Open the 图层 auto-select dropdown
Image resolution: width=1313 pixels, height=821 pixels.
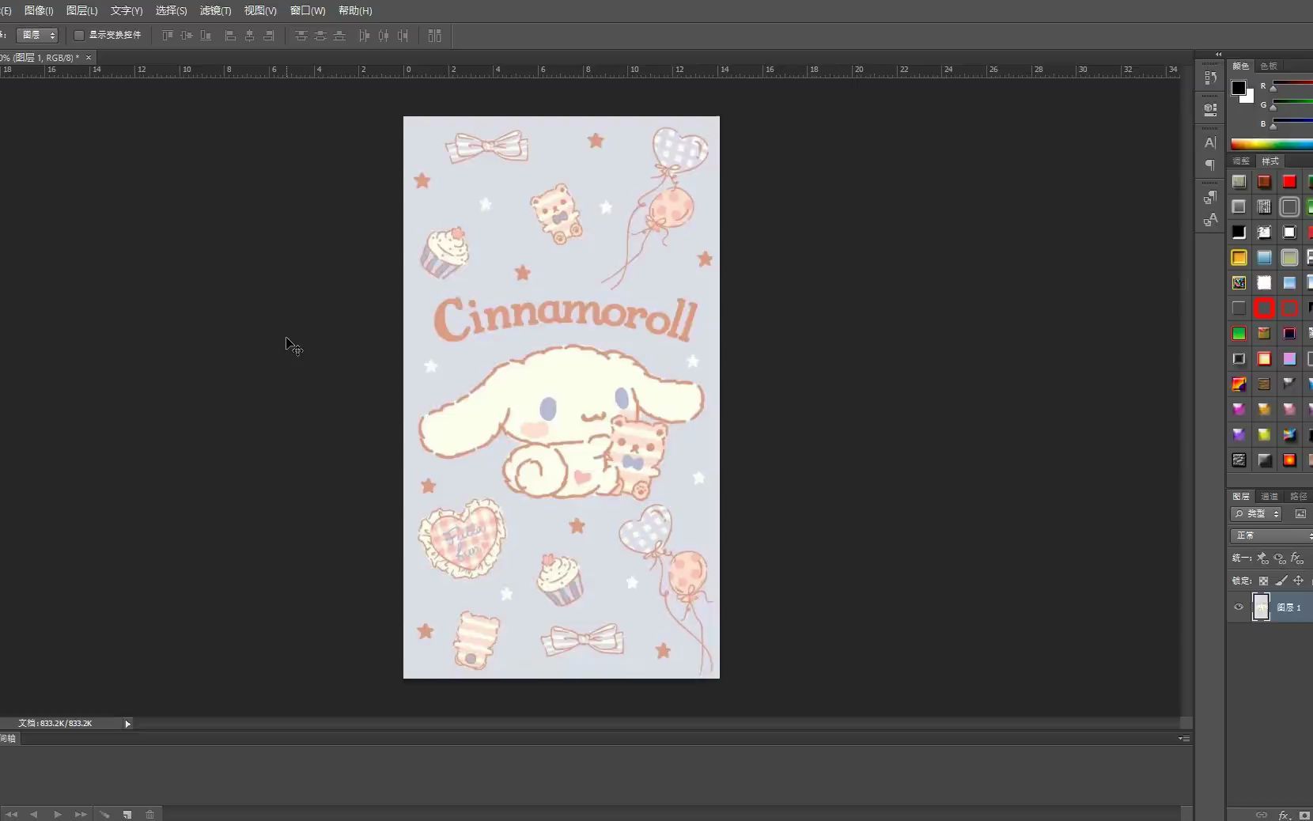coord(39,35)
